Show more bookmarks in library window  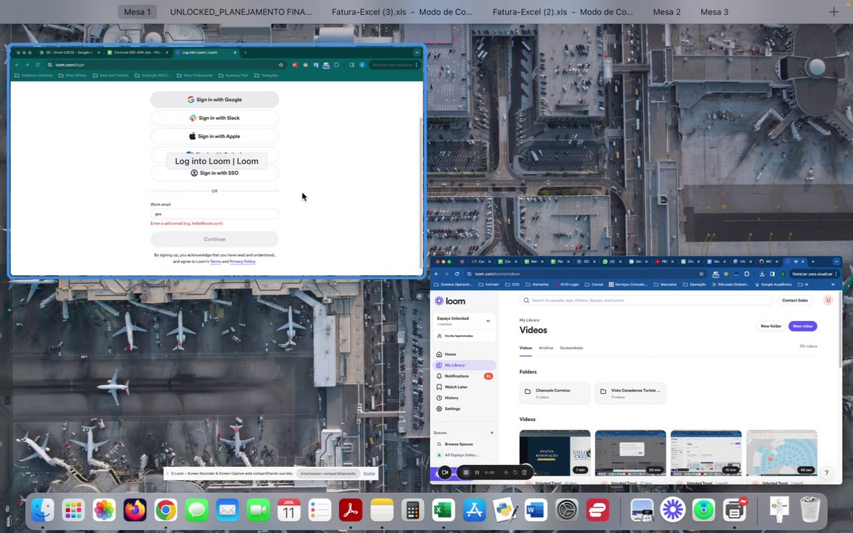point(833,284)
